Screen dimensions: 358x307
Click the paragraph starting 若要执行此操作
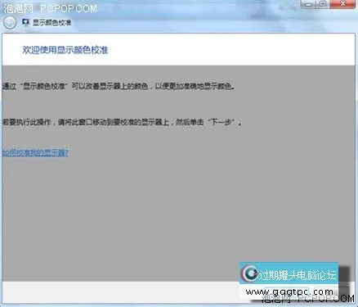click(122, 122)
